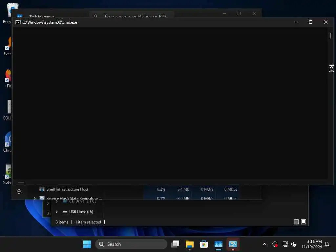Click the sync status tray icon
Screen dimensions: 336x252
pos(275,244)
